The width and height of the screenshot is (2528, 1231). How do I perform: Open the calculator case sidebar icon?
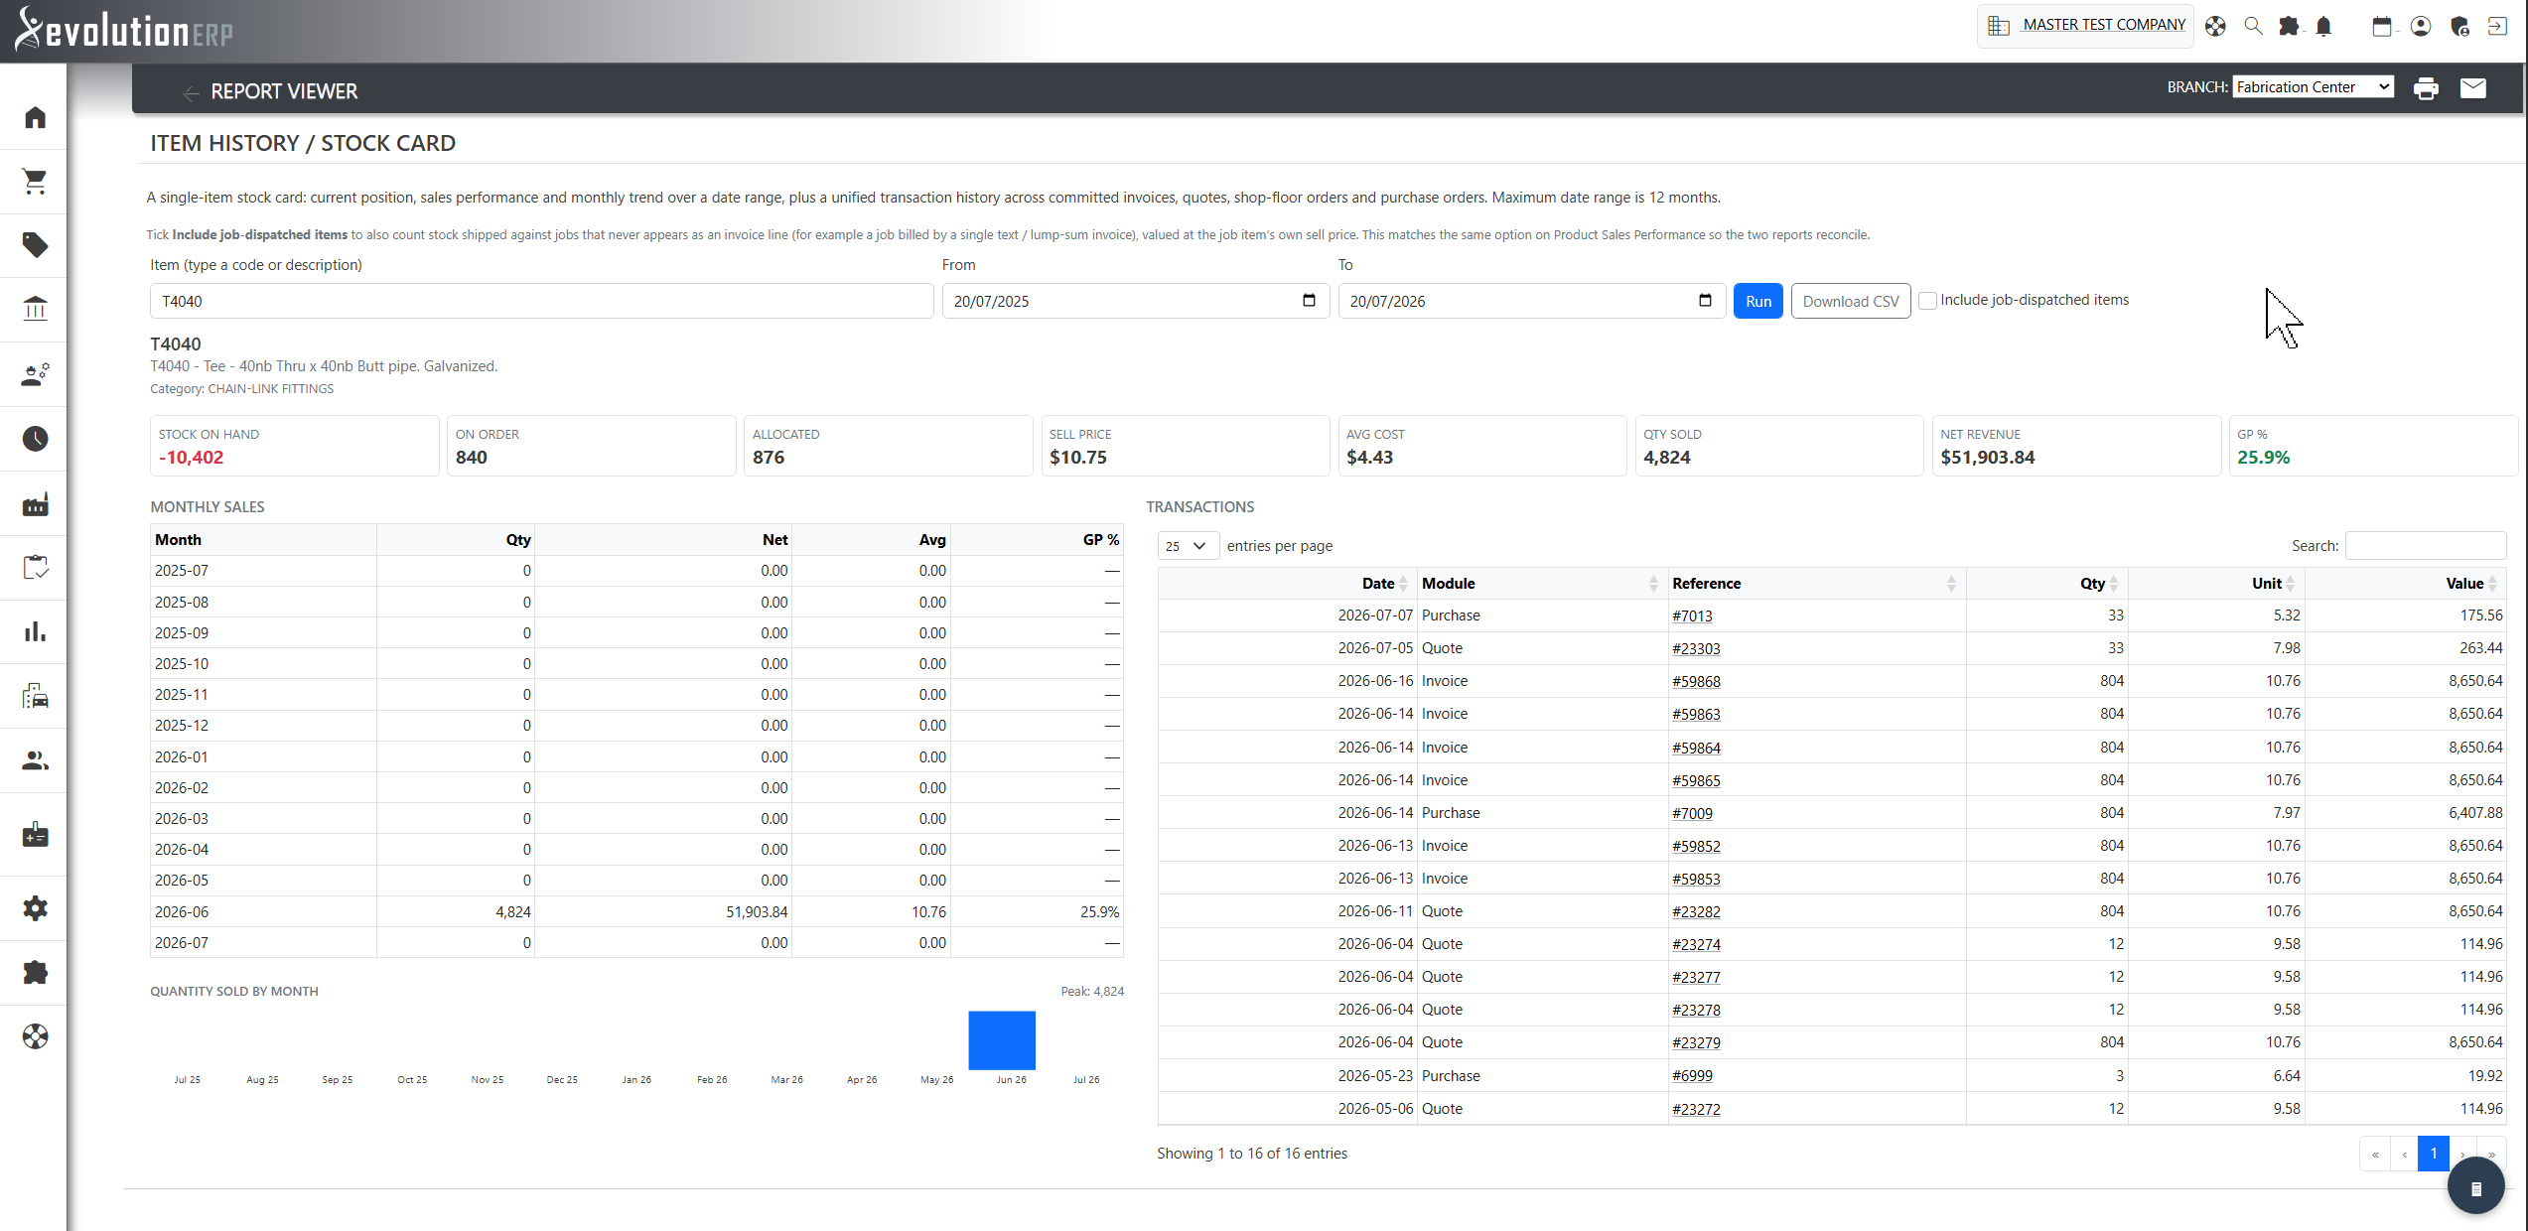[35, 834]
